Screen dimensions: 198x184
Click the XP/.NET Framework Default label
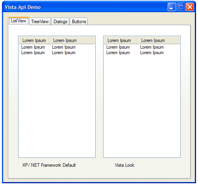pyautogui.click(x=49, y=165)
